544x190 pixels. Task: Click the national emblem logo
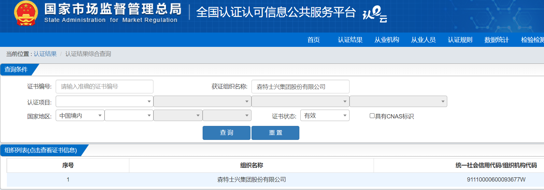pos(26,13)
